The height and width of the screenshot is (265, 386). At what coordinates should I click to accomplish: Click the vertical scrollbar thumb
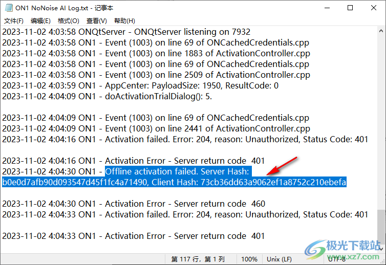click(381, 226)
